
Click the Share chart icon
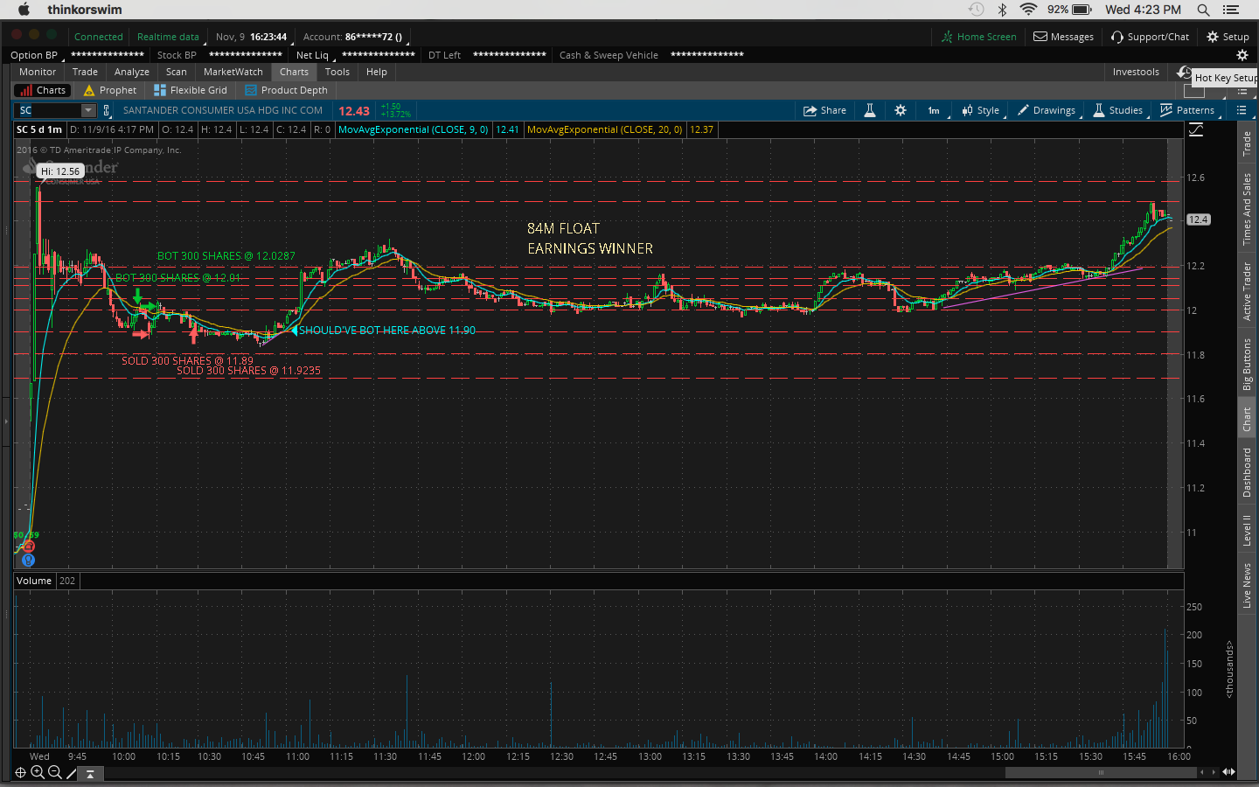click(824, 110)
